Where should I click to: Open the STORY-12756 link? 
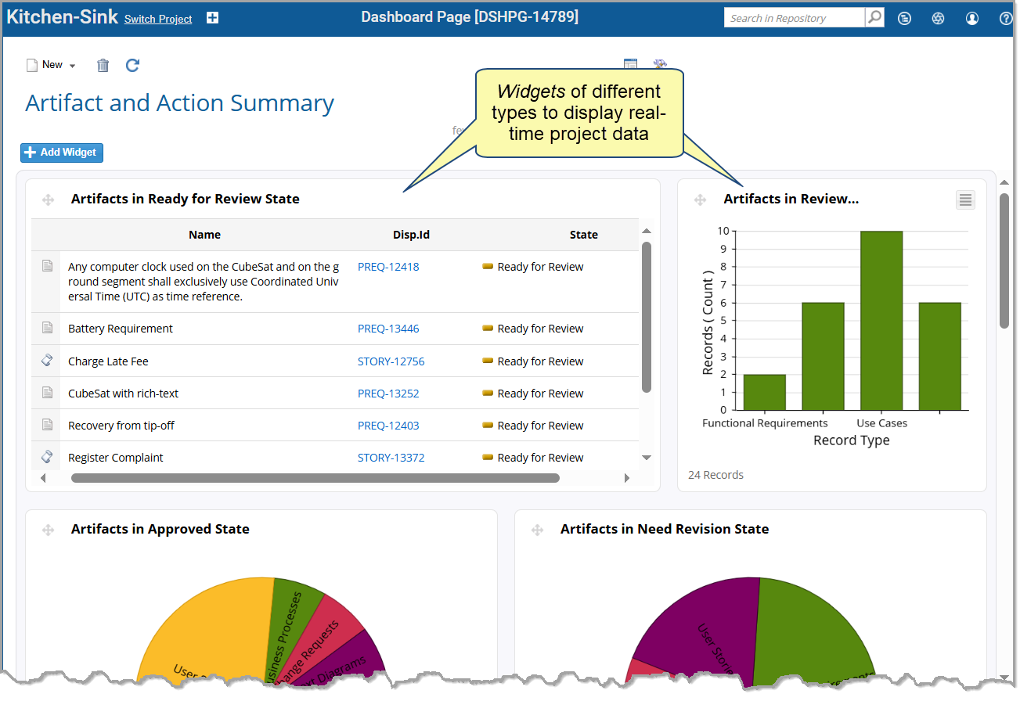point(391,361)
